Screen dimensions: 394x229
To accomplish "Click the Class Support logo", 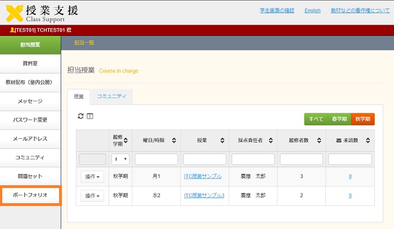I will (42, 11).
